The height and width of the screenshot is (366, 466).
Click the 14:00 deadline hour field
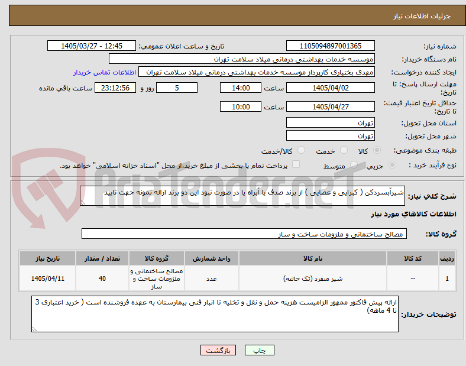coord(241,88)
